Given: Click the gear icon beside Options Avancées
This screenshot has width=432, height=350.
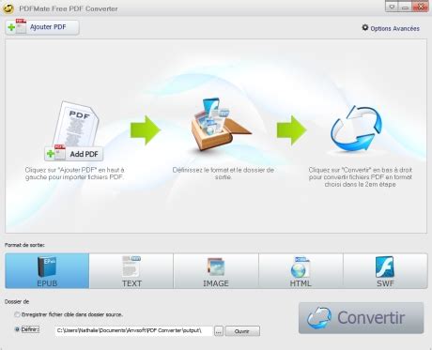Looking at the screenshot, I should (365, 27).
